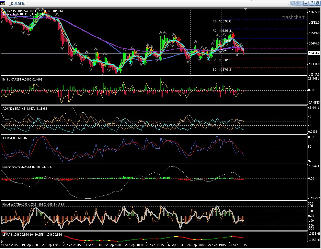Click the '20 Sep 21:15' time axis label
Viewport: 321px width, 249px height.
(72, 245)
